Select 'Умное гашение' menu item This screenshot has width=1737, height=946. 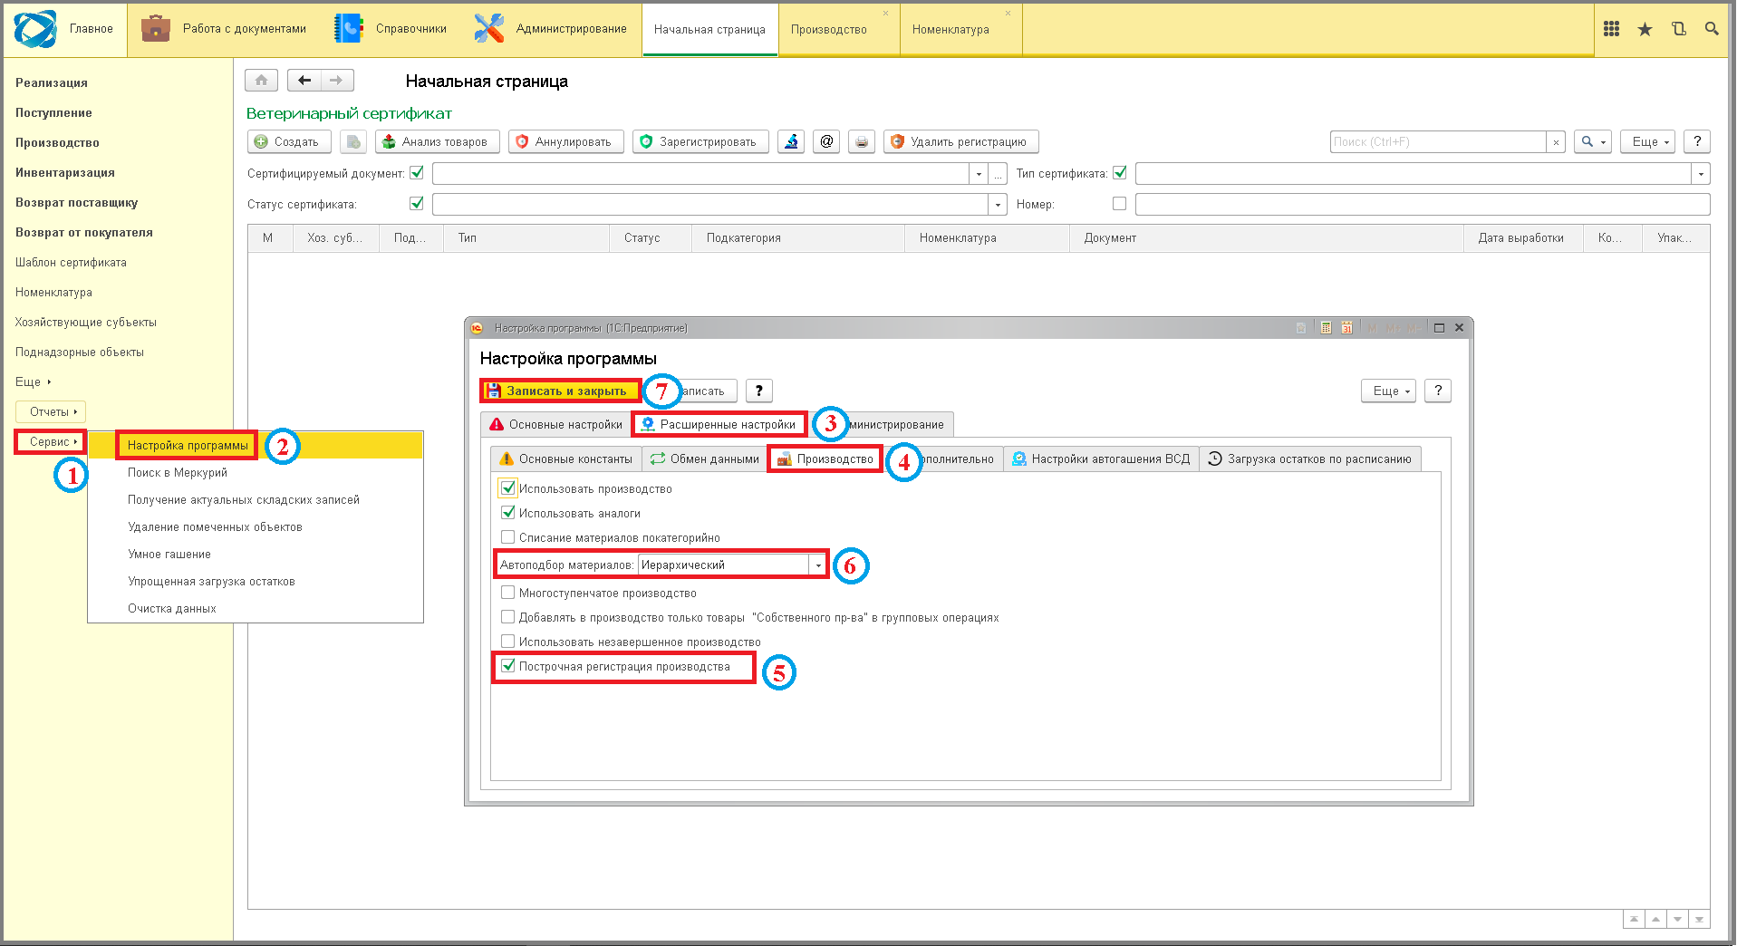[169, 554]
